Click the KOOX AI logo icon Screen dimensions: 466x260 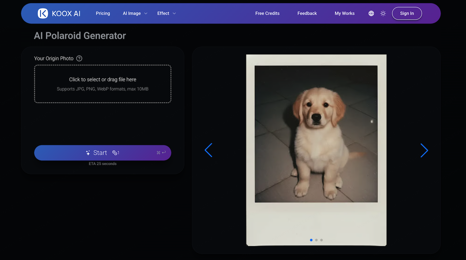point(43,13)
